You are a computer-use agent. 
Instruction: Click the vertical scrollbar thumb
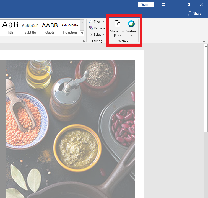[206, 90]
